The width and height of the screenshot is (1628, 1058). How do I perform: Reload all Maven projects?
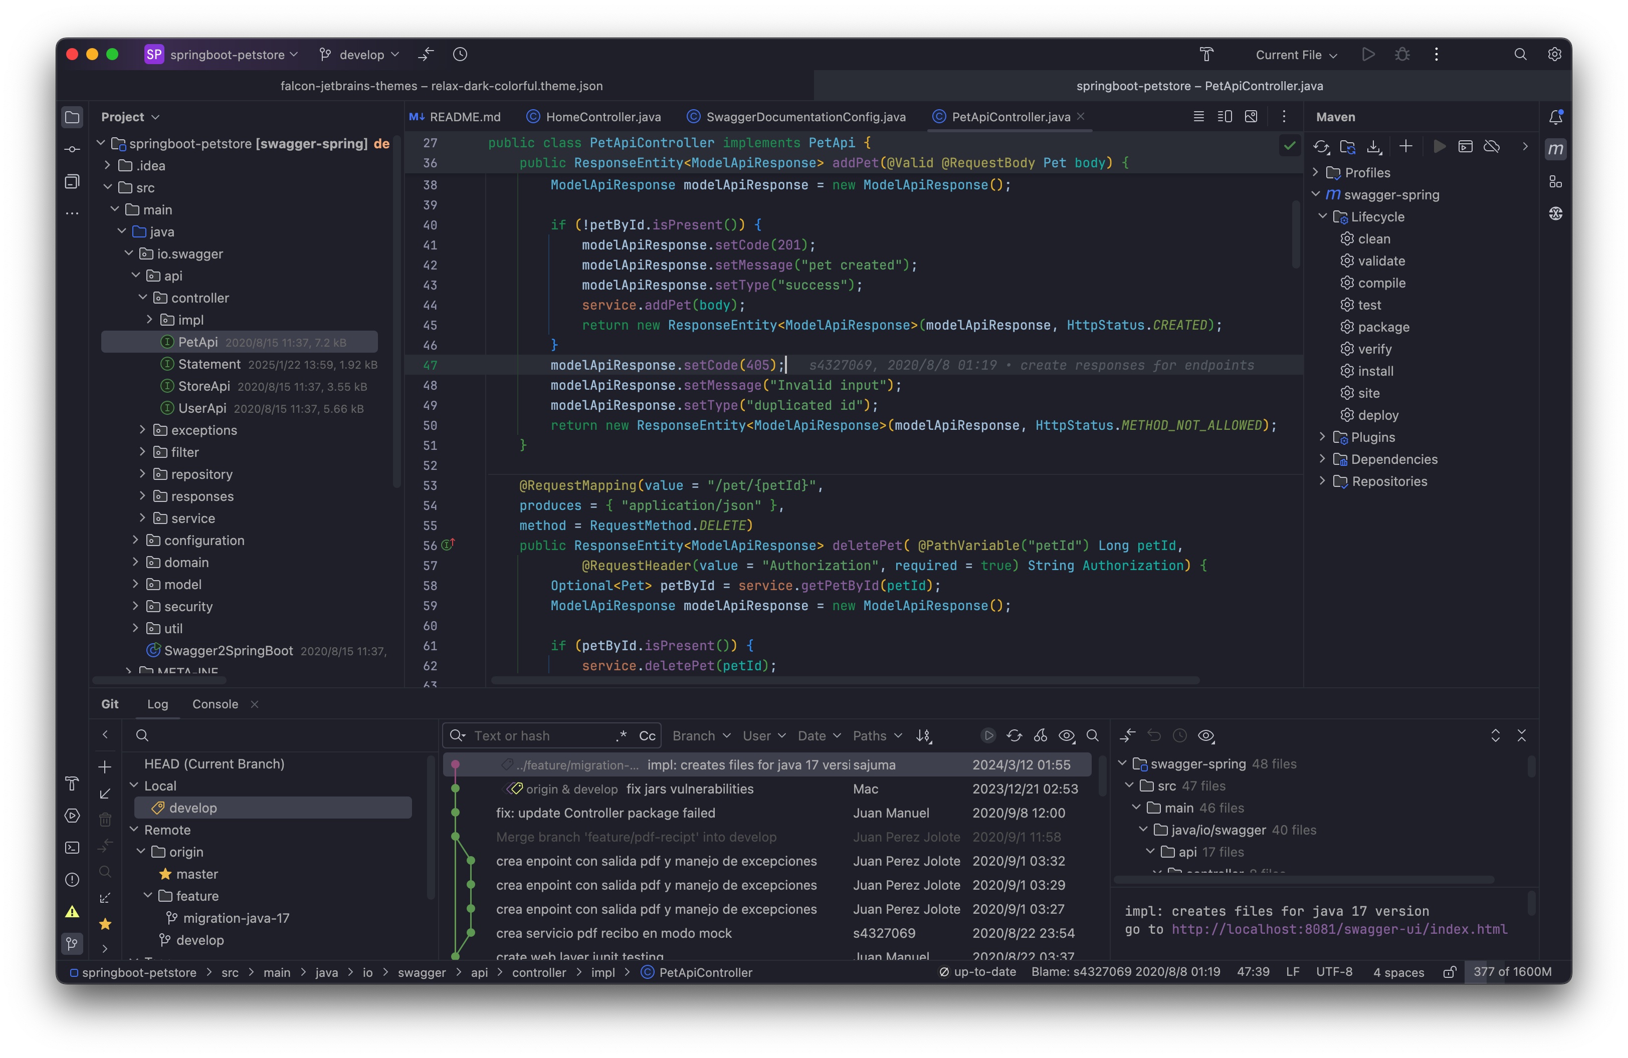[x=1321, y=146]
